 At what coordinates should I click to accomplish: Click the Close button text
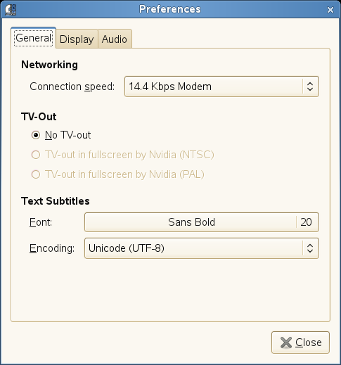pyautogui.click(x=309, y=342)
